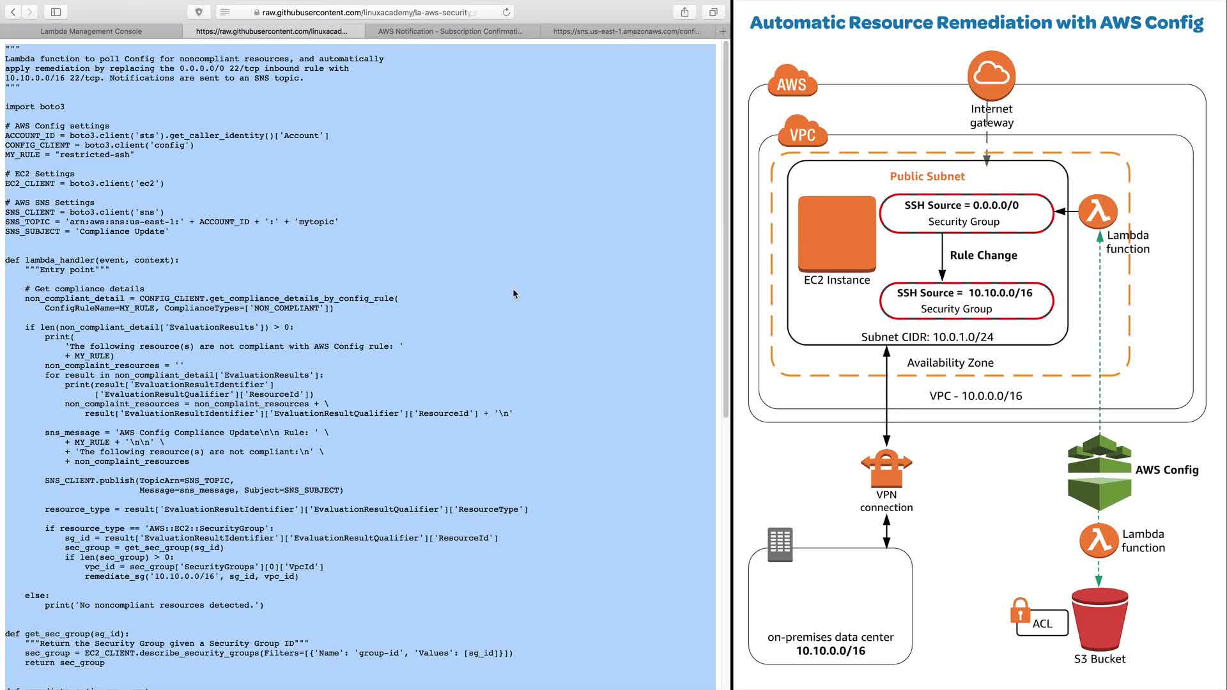This screenshot has width=1227, height=690.
Task: Open the Share button
Action: tap(684, 11)
